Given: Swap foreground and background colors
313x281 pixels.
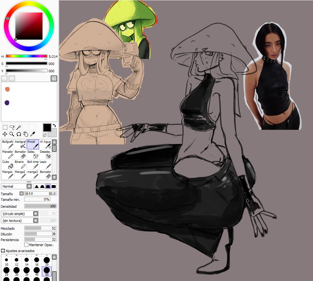Looking at the screenshot, I should tap(54, 126).
